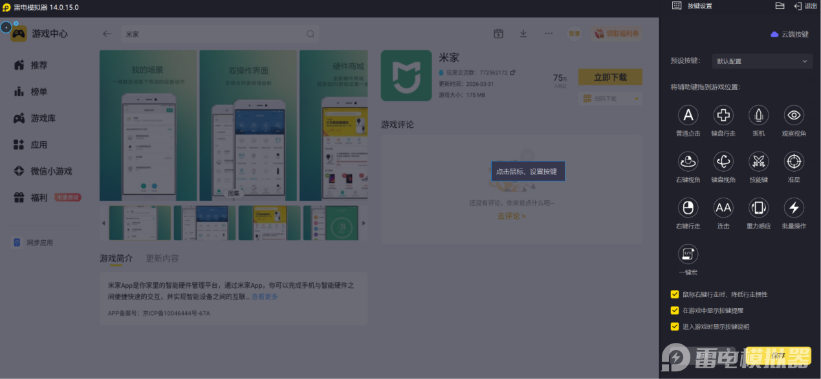
Task: Select the 扳机 trigger key tool
Action: point(758,116)
